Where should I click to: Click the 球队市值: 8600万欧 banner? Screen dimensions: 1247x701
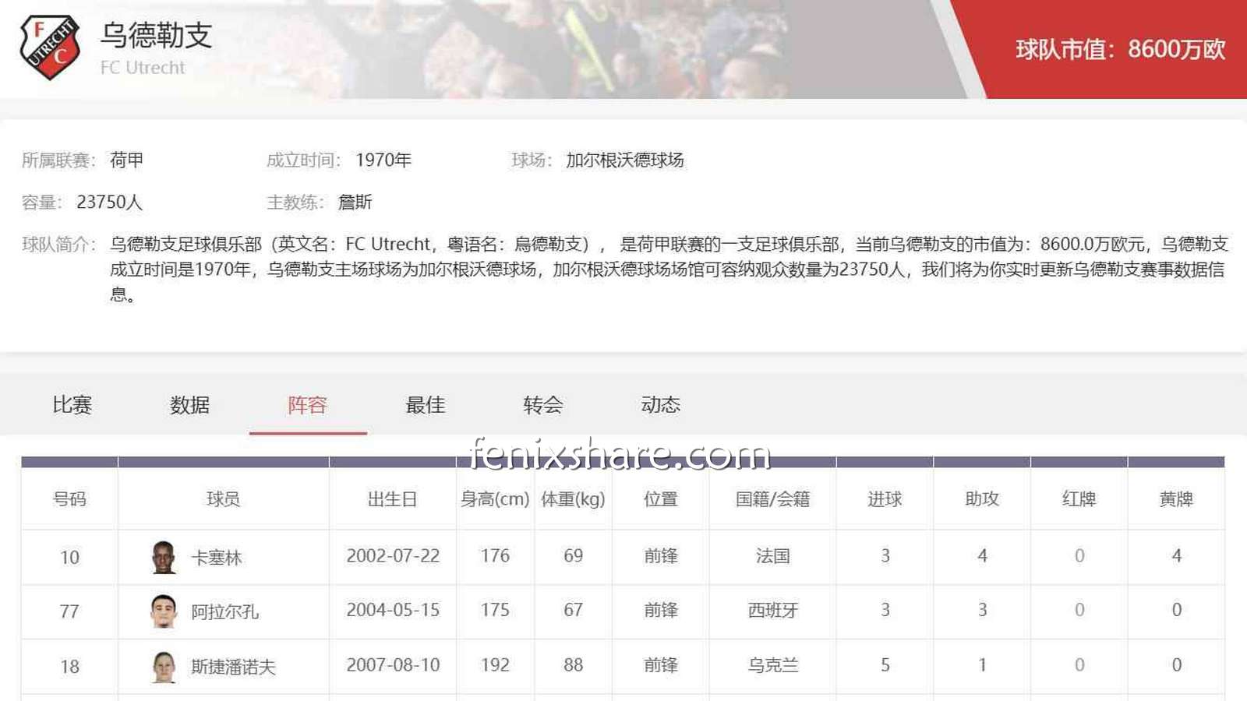(x=1120, y=49)
